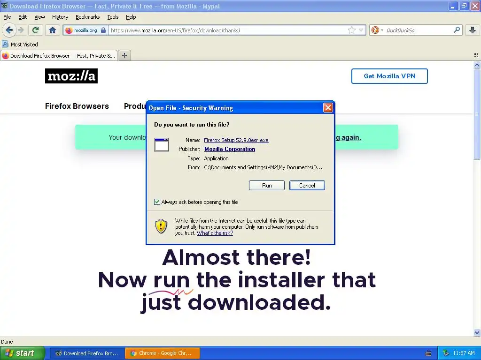Screen dimensions: 481x360
Task: Open a new tab with the plus button
Action: (x=124, y=55)
